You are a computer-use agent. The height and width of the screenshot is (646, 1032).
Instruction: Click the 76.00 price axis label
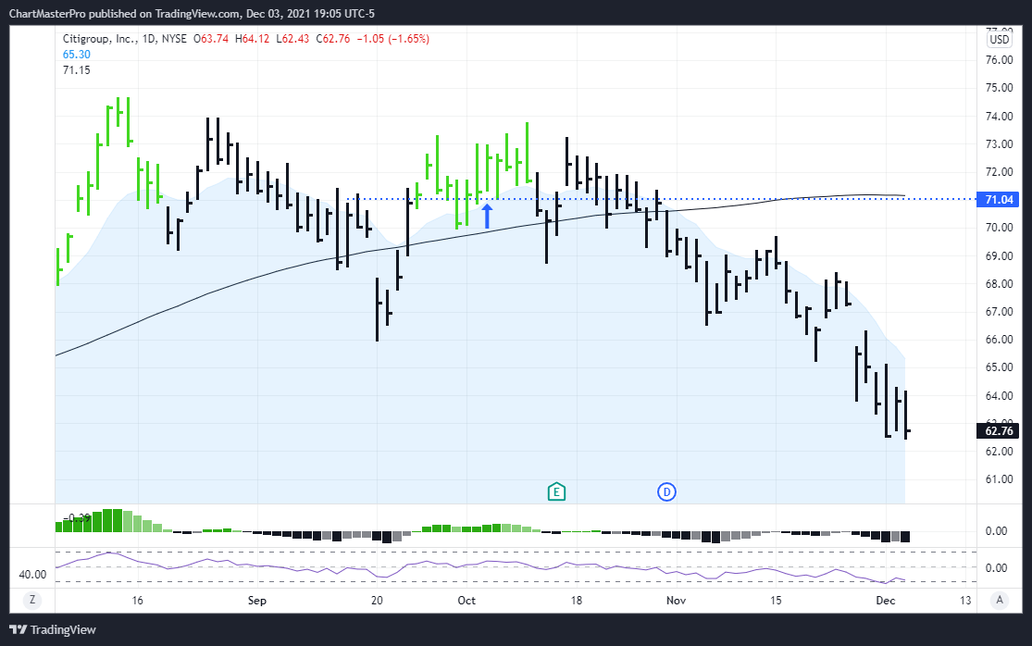999,60
